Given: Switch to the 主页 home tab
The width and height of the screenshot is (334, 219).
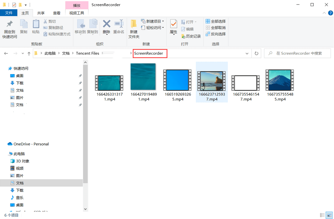Looking at the screenshot, I should coord(25,13).
